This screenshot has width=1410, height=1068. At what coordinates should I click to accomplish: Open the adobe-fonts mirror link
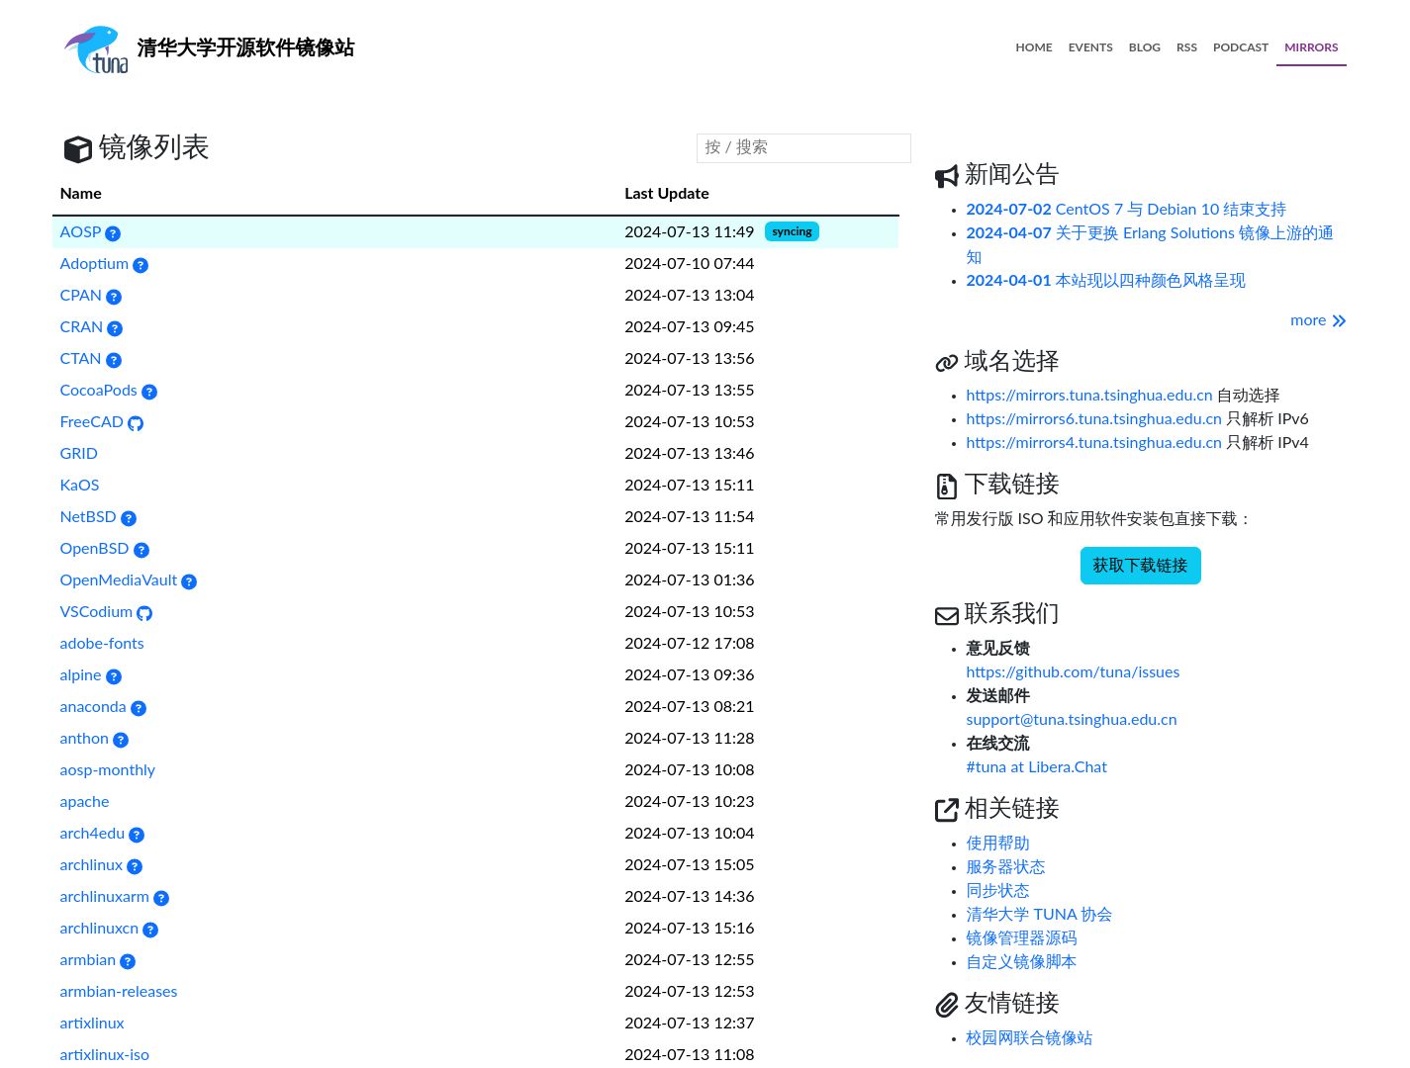[x=102, y=644]
